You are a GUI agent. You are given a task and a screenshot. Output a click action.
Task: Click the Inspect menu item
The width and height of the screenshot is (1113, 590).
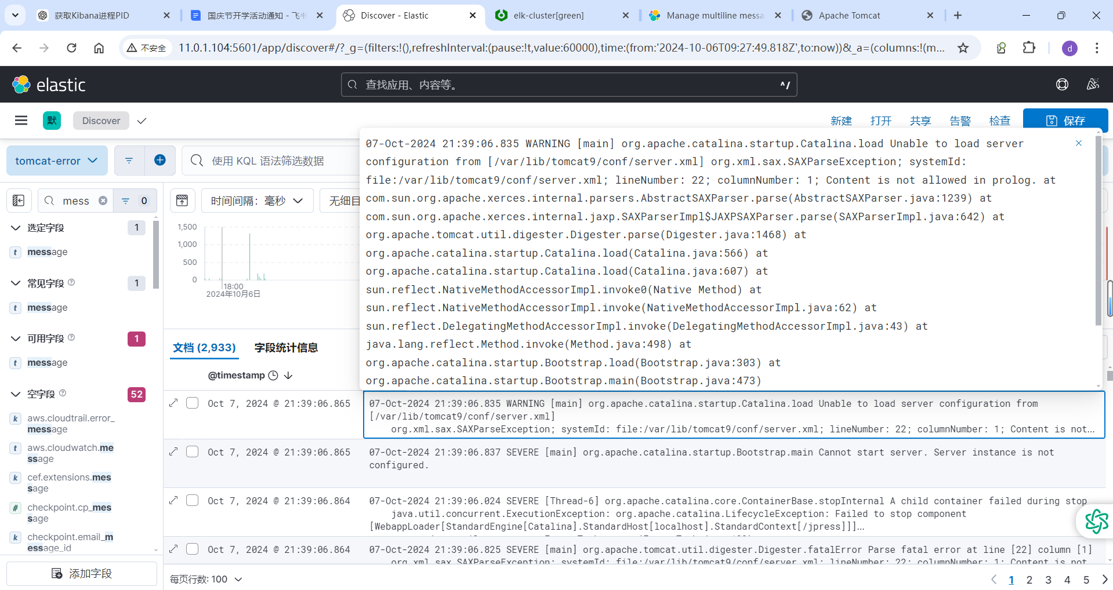pyautogui.click(x=1000, y=121)
